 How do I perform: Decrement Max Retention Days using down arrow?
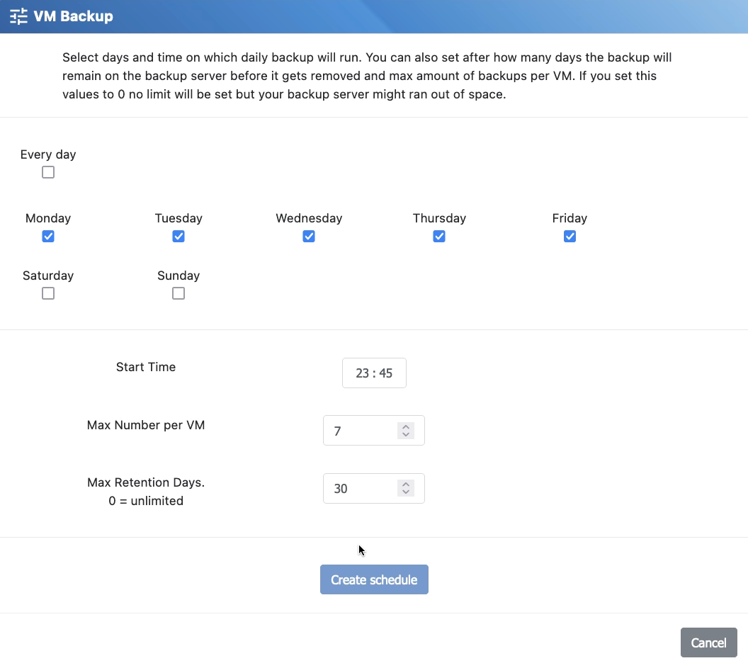click(x=406, y=492)
